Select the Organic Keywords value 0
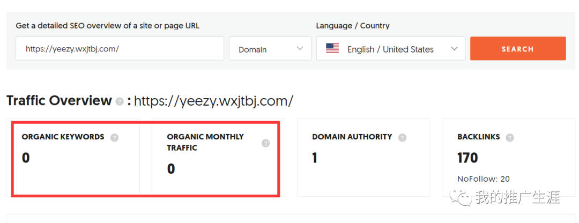Image resolution: width=579 pixels, height=223 pixels. coord(26,158)
